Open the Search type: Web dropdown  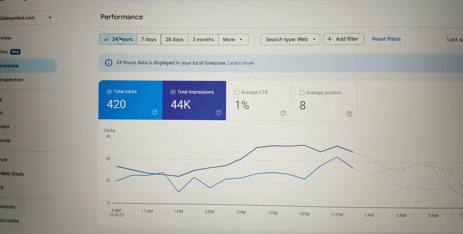[290, 39]
